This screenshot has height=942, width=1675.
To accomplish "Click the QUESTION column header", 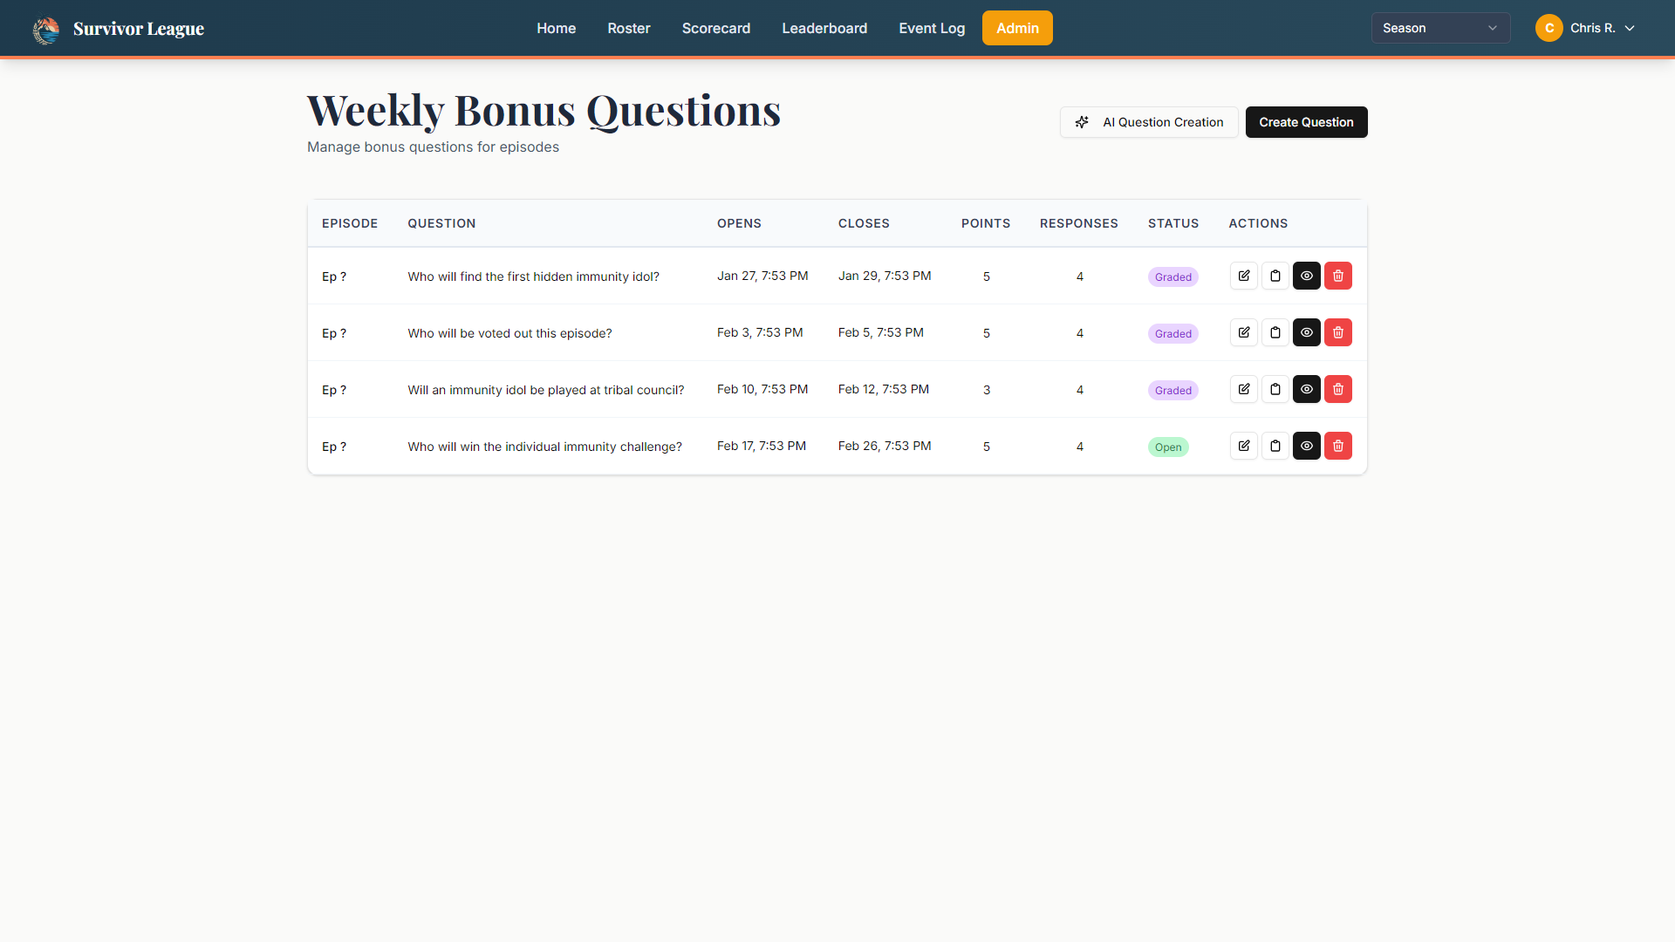I will (441, 223).
